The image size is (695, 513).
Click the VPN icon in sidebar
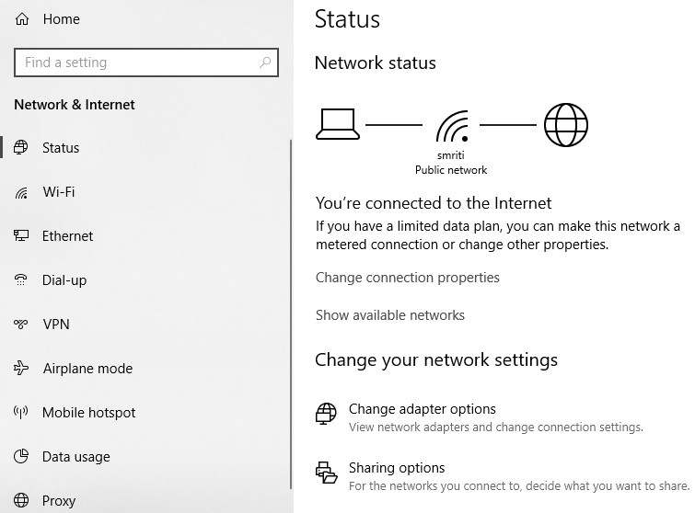[x=22, y=325]
